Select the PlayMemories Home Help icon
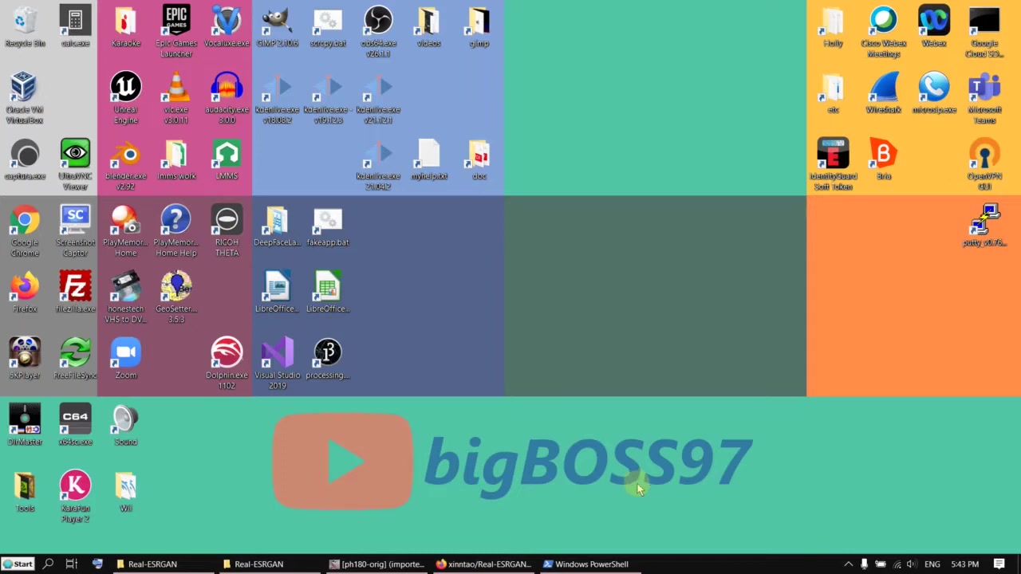 (176, 231)
